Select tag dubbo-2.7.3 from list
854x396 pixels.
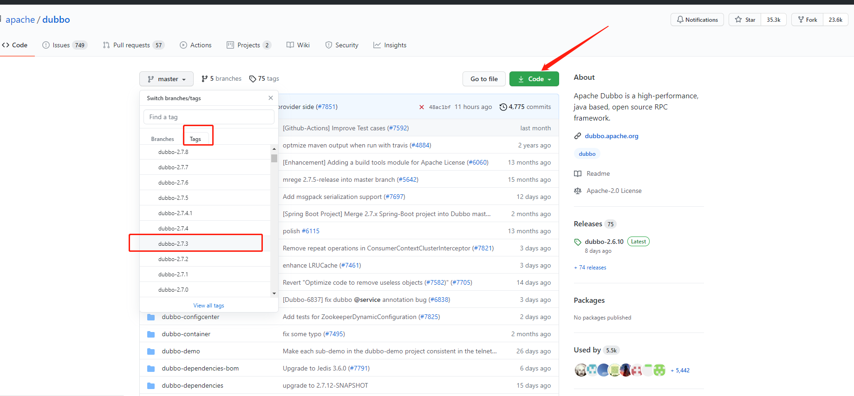(x=205, y=244)
